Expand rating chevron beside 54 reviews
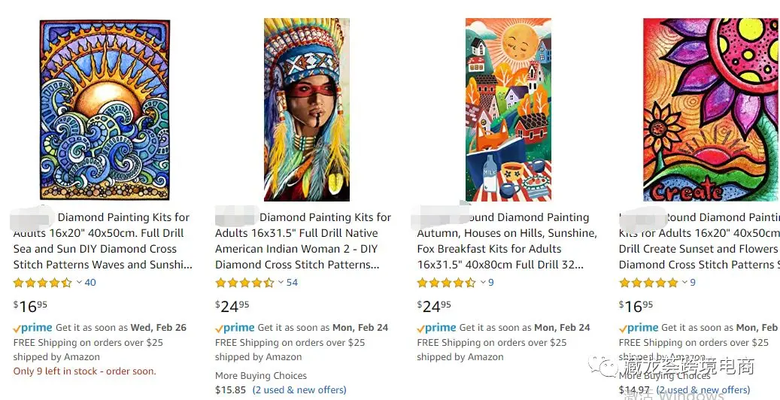The width and height of the screenshot is (780, 400). point(281,283)
